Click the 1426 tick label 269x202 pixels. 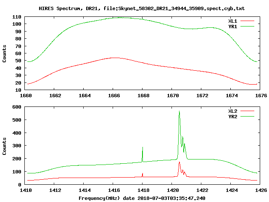(x=261, y=190)
